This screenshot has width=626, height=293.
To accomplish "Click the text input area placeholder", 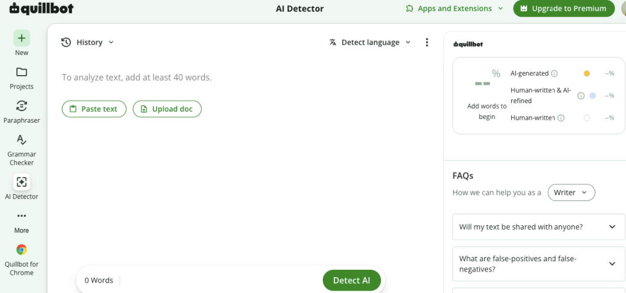I will [x=136, y=78].
